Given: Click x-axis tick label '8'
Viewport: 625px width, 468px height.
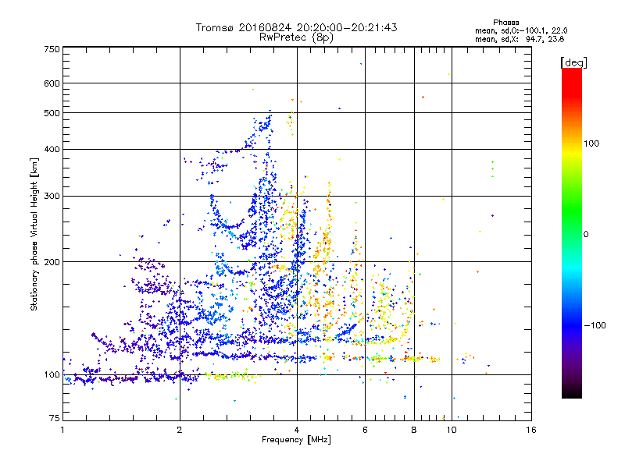Looking at the screenshot, I should point(414,430).
